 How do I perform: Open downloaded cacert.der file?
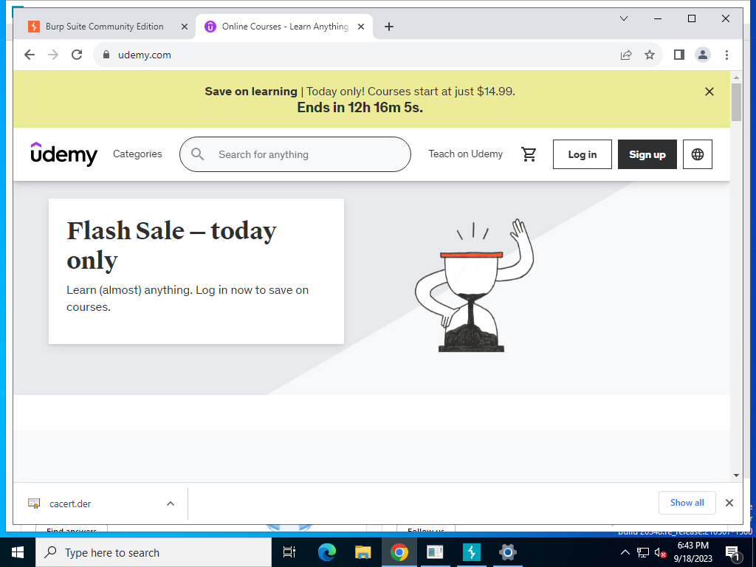[x=70, y=504]
